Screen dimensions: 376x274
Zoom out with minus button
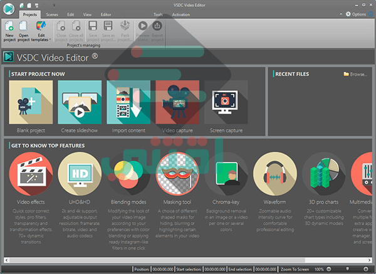point(329,269)
